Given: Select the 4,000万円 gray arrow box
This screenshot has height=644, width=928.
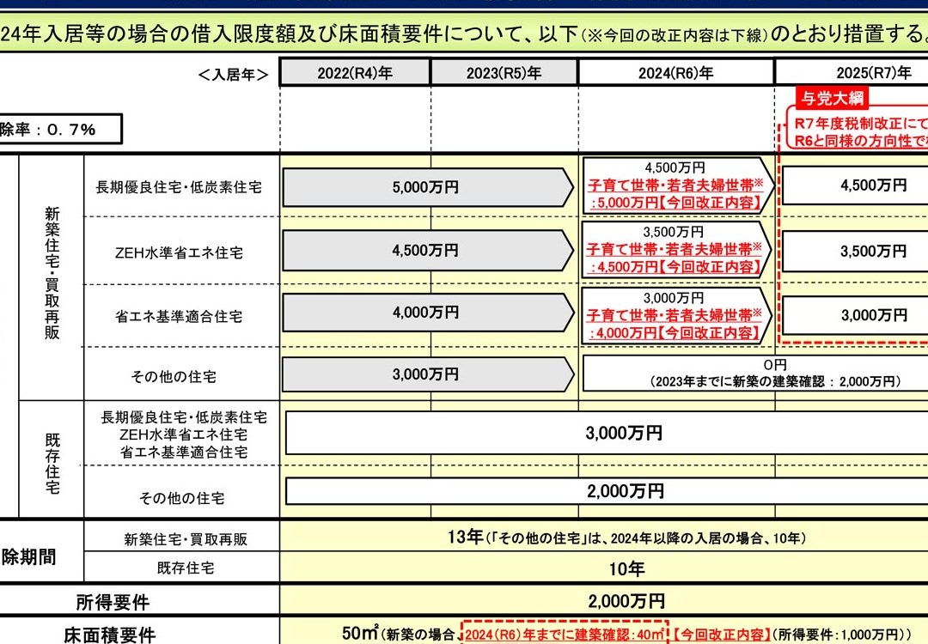Looking at the screenshot, I should [x=428, y=313].
